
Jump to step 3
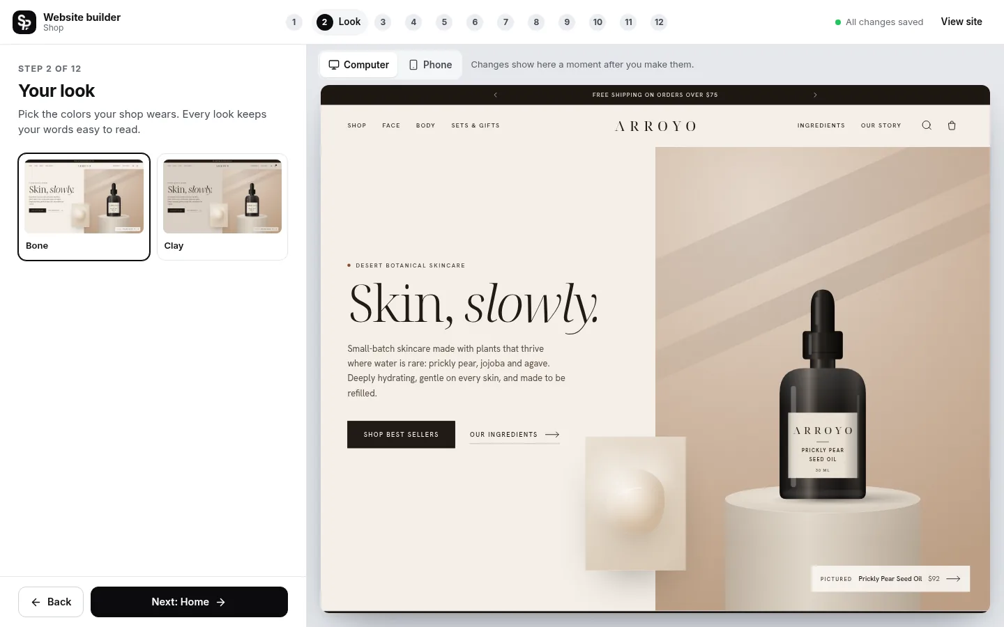click(x=383, y=22)
